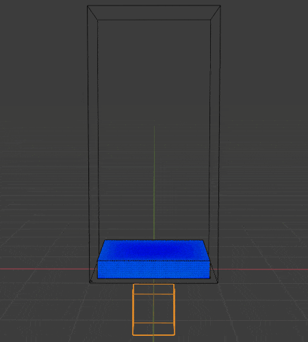Click the domain box's top-left outer corner
The width and height of the screenshot is (308, 342).
[88, 6]
